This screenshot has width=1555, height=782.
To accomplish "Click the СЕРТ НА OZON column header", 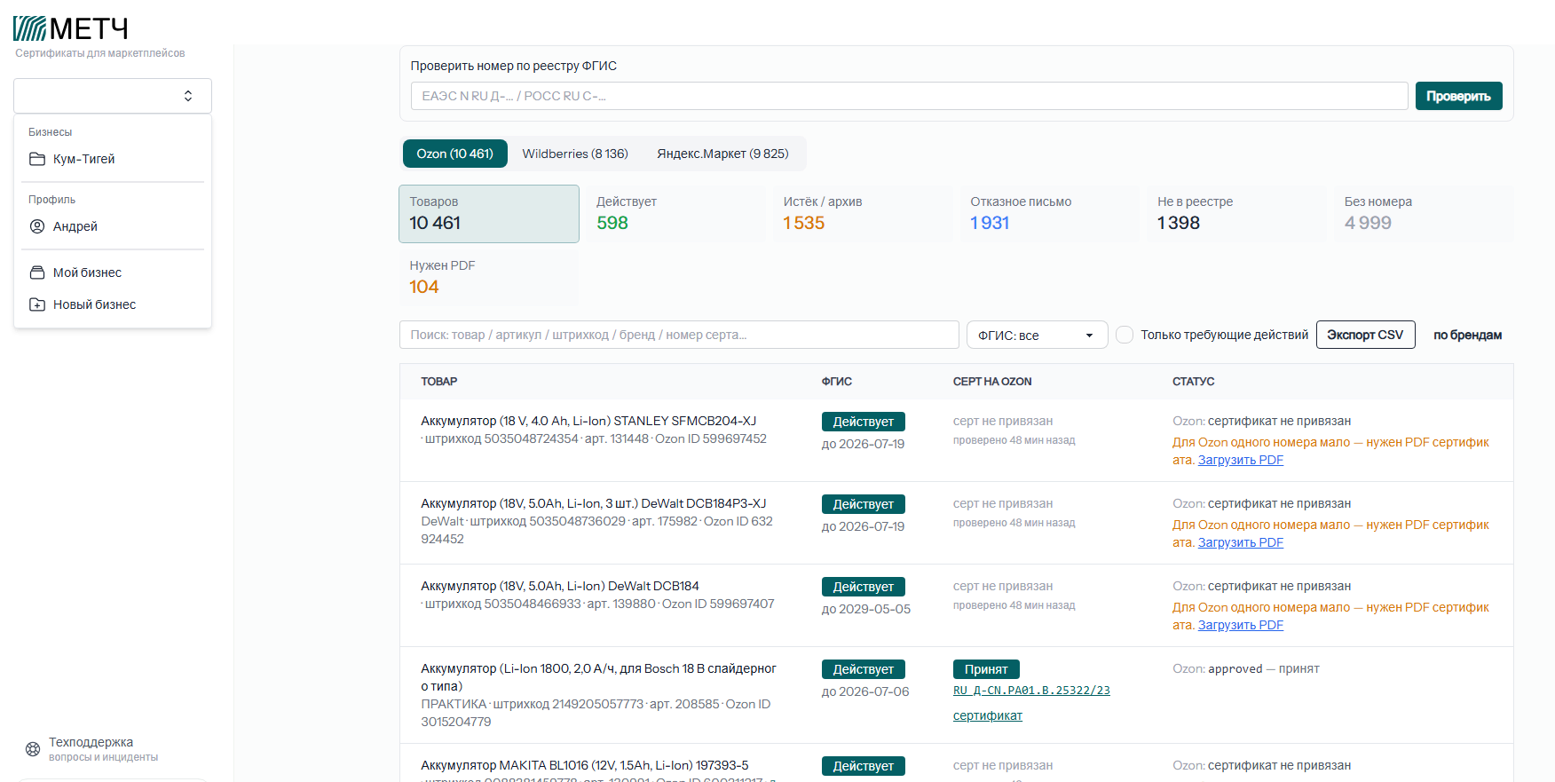I will point(992,382).
